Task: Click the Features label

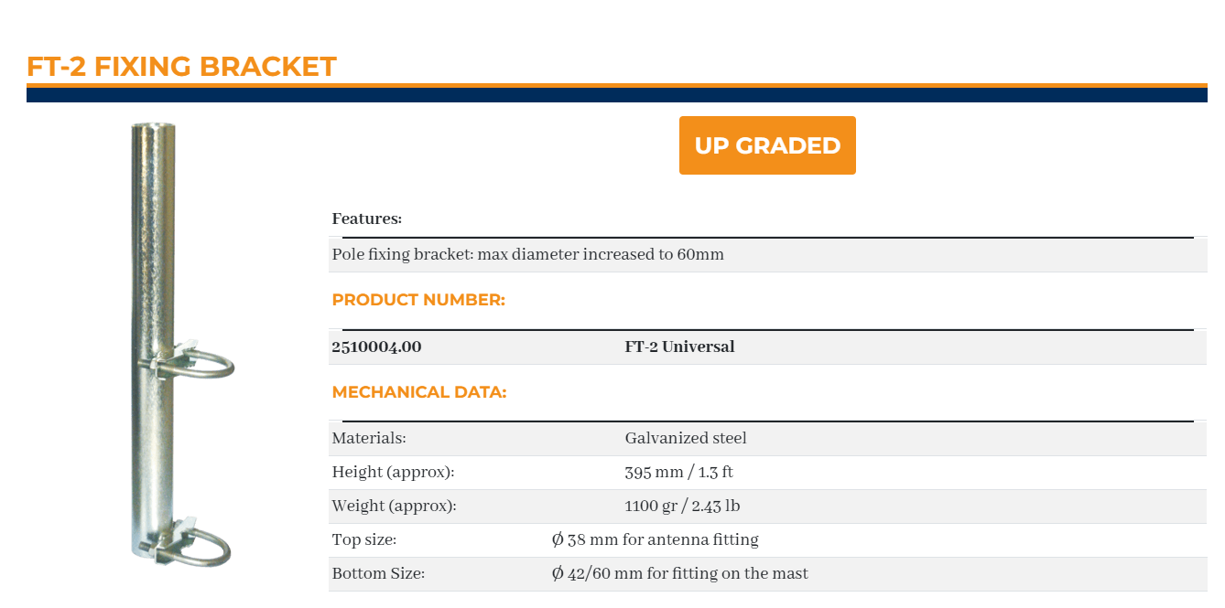Action: click(366, 219)
